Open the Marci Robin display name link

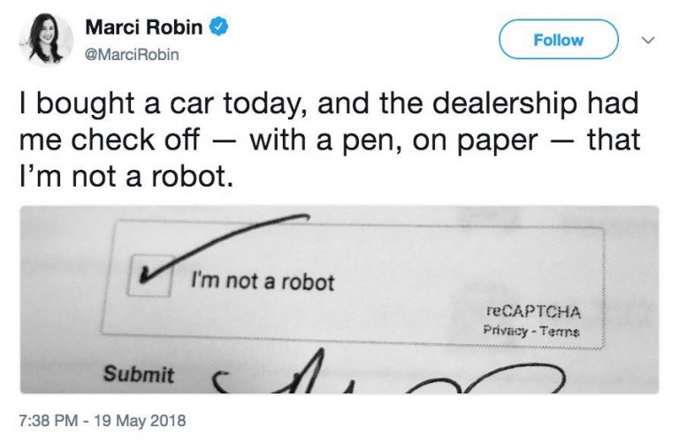pos(145,27)
